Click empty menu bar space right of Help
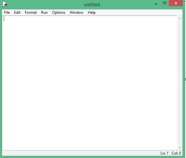Image resolution: width=186 pixels, height=158 pixels. pyautogui.click(x=139, y=12)
